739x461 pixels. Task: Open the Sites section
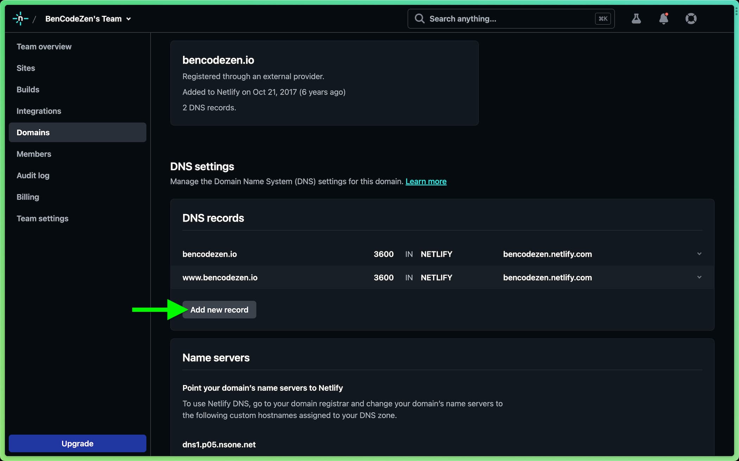(x=26, y=68)
